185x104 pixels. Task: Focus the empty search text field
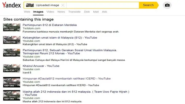coord(103,5)
